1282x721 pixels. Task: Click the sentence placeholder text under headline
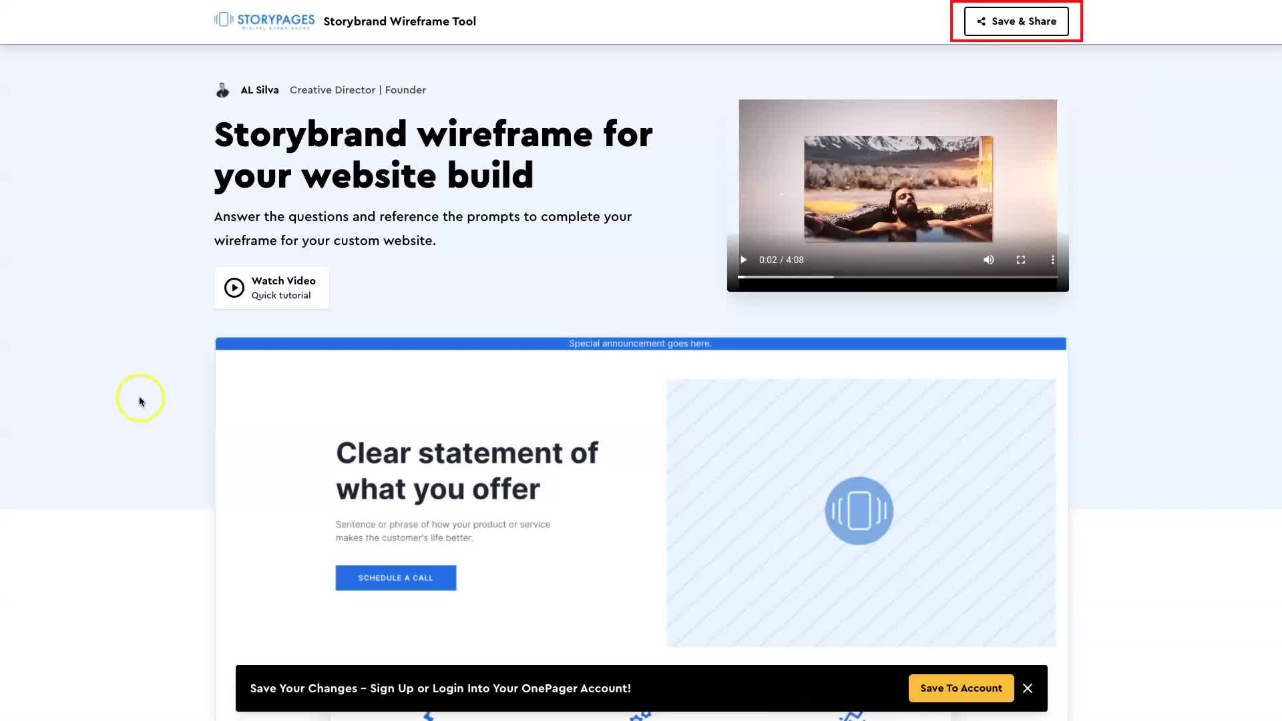[443, 531]
